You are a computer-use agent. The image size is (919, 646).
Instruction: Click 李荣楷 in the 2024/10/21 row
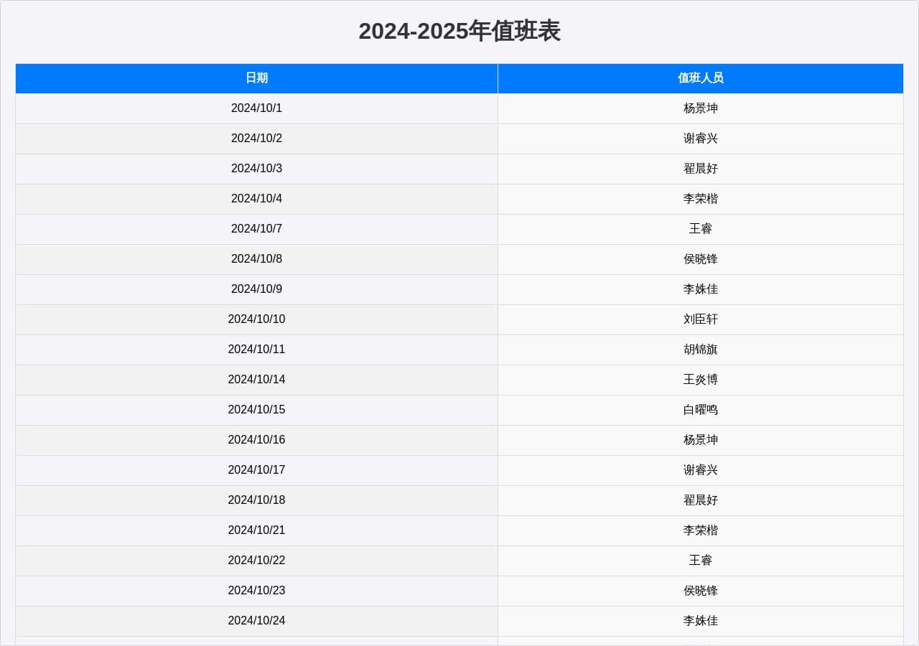(x=701, y=530)
